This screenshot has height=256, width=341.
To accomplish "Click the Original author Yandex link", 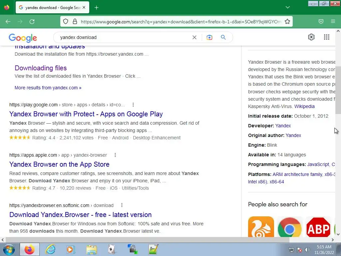I will coord(293,135).
